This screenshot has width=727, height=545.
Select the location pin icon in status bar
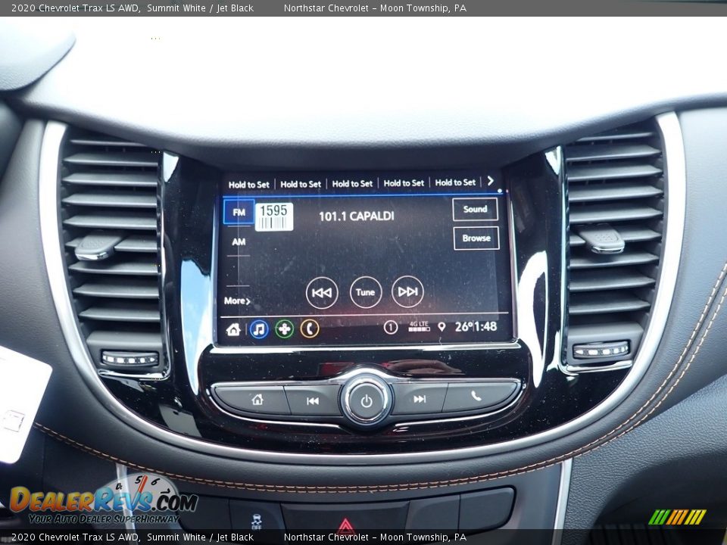(x=440, y=328)
